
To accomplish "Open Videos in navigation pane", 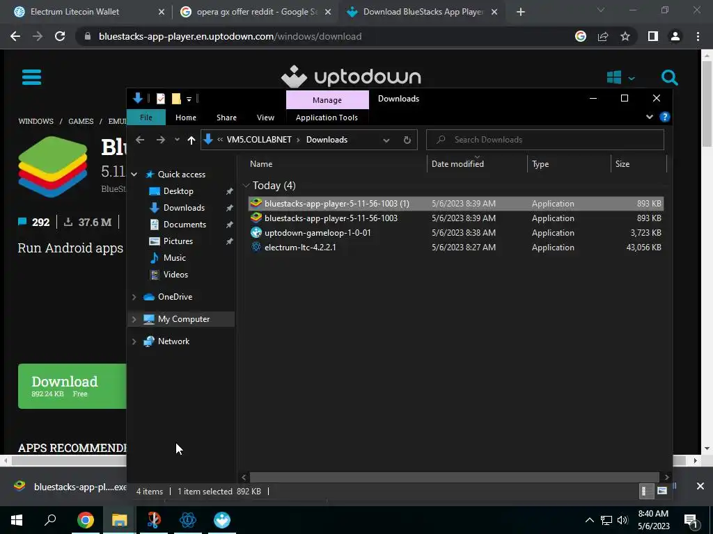I will (x=175, y=275).
